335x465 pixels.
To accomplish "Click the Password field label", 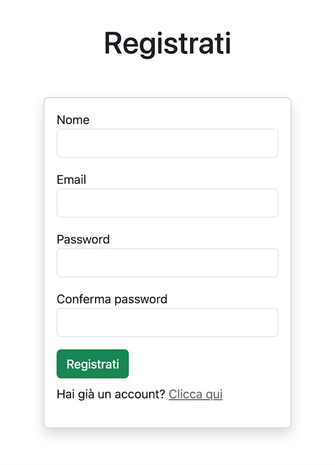I will tap(84, 239).
